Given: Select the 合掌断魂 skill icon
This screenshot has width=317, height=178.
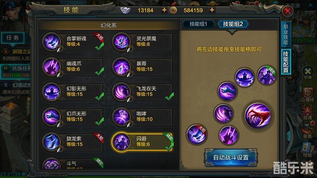Looking at the screenshot, I should [52, 42].
